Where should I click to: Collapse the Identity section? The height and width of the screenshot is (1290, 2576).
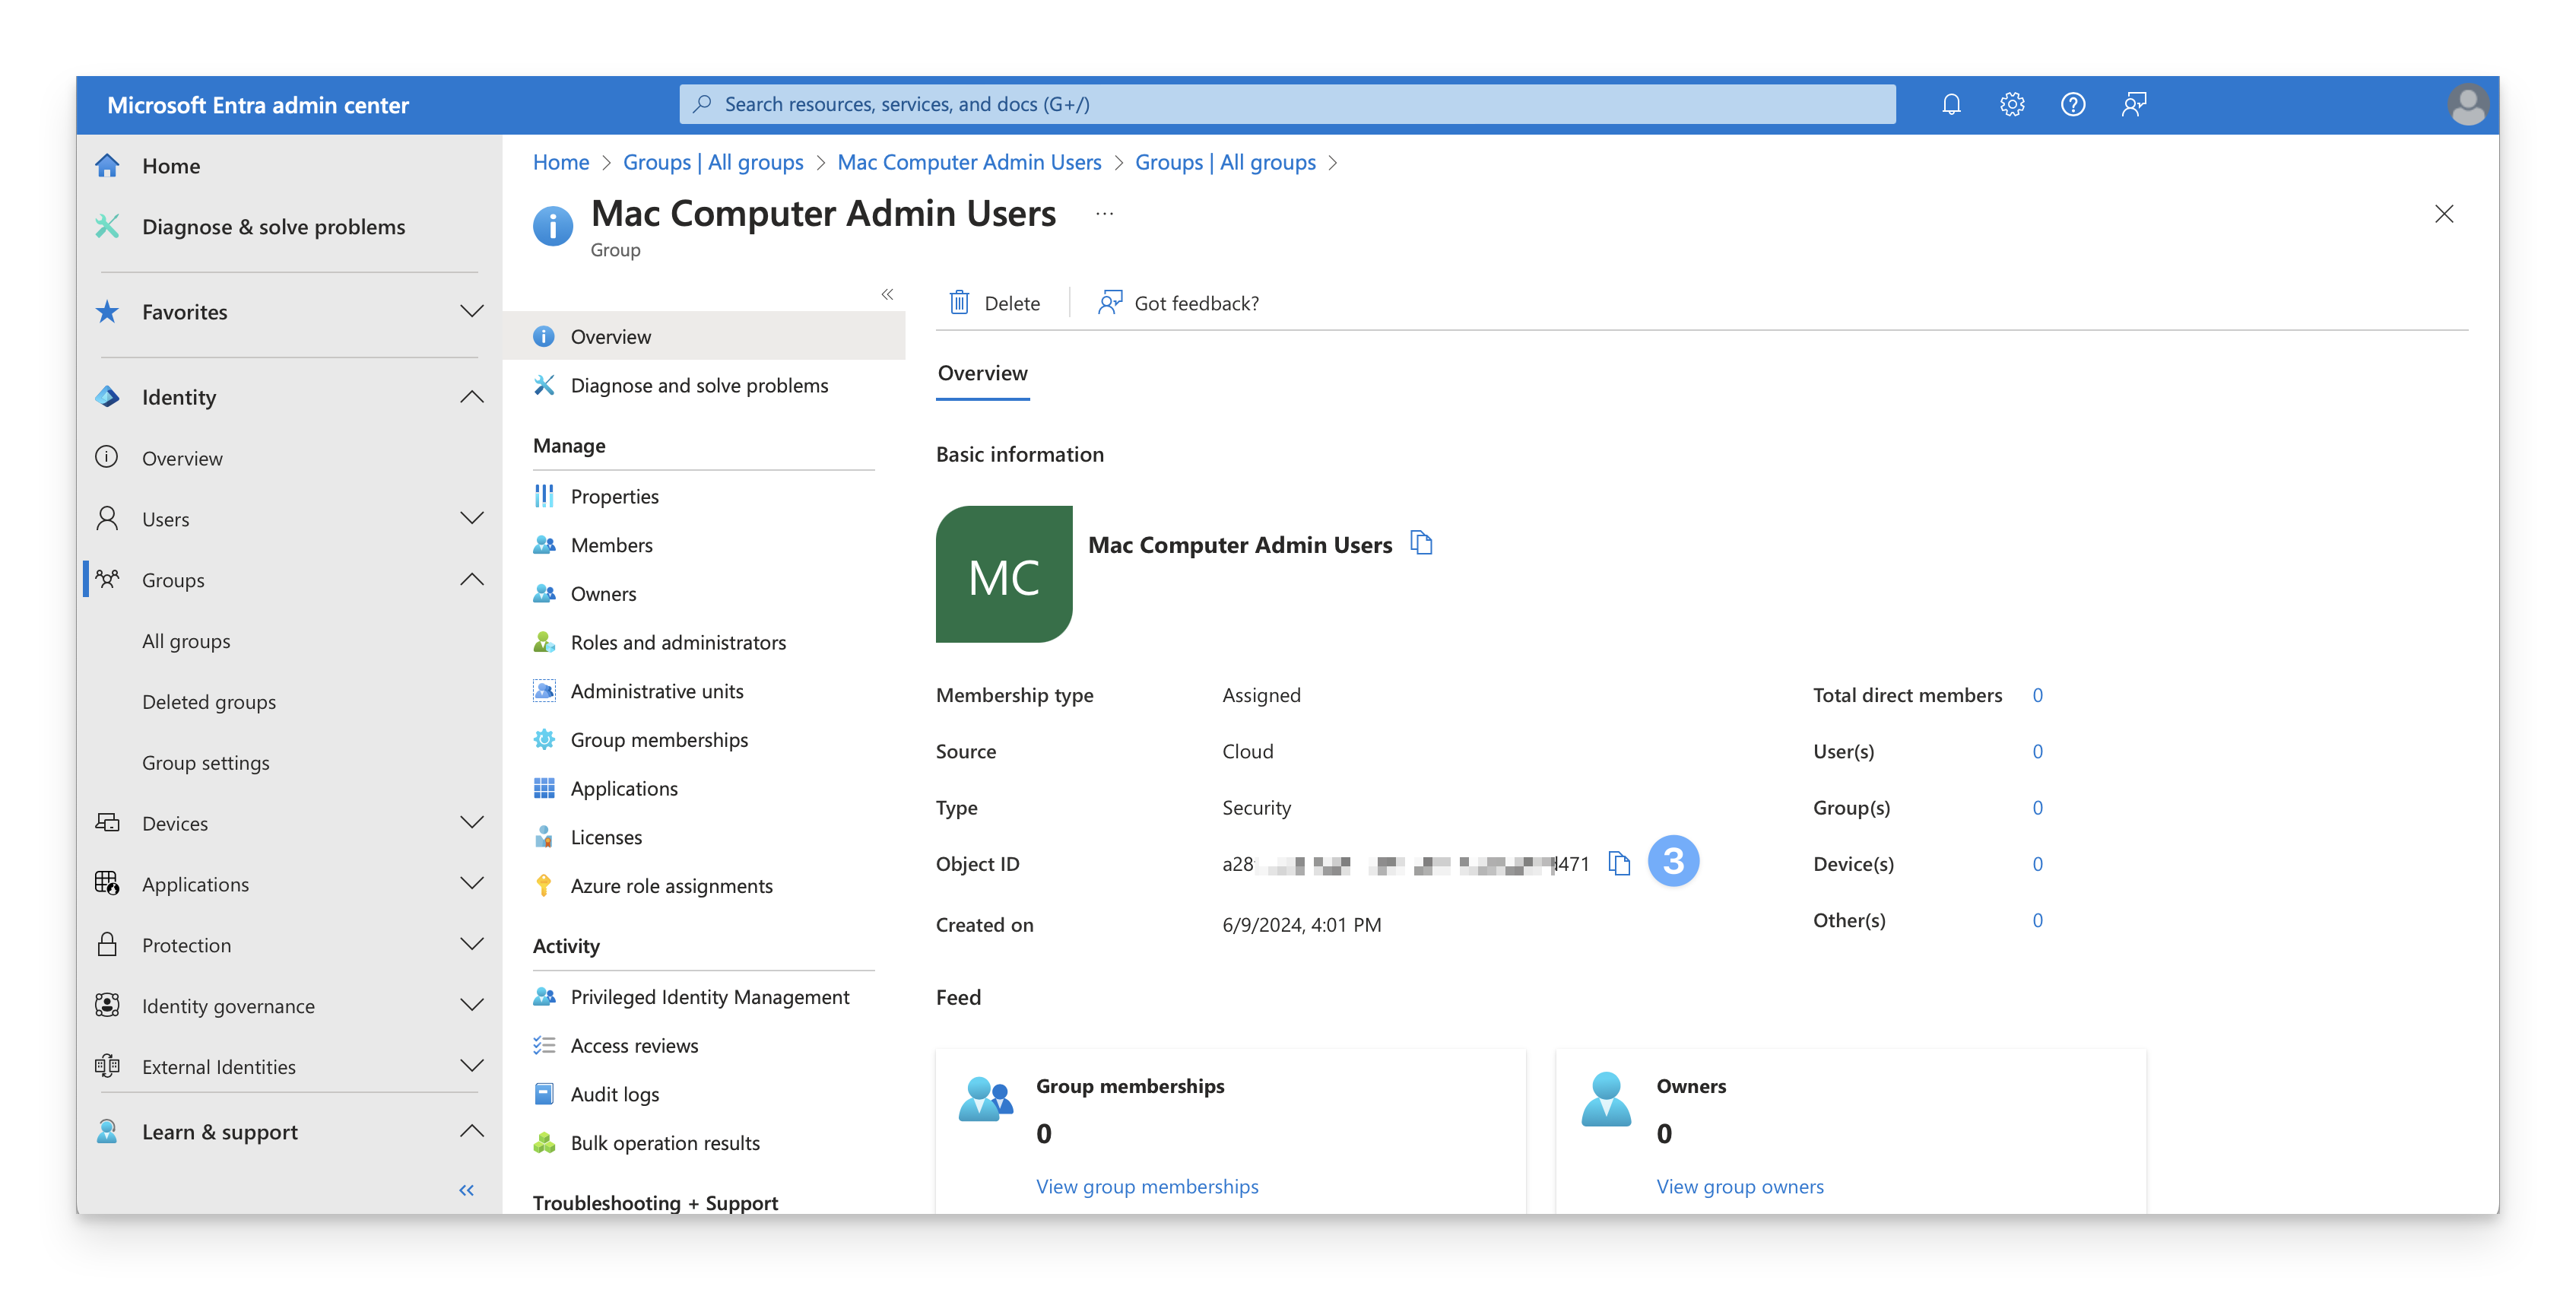471,397
